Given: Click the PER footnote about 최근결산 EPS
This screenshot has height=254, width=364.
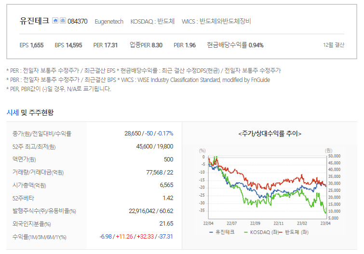Looking at the screenshot, I should click(x=61, y=70).
